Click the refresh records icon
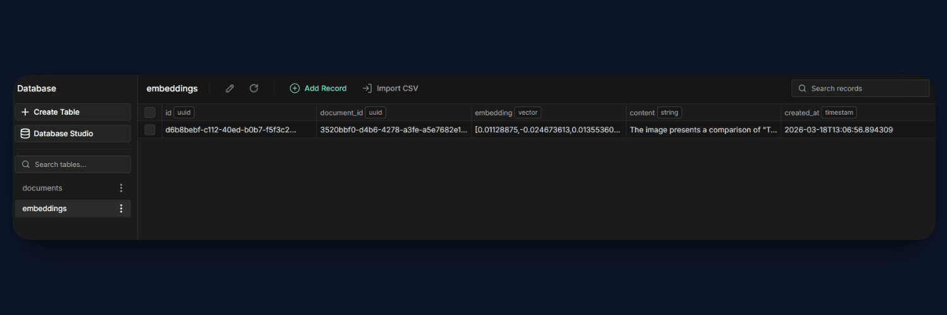Image resolution: width=947 pixels, height=315 pixels. click(x=254, y=89)
